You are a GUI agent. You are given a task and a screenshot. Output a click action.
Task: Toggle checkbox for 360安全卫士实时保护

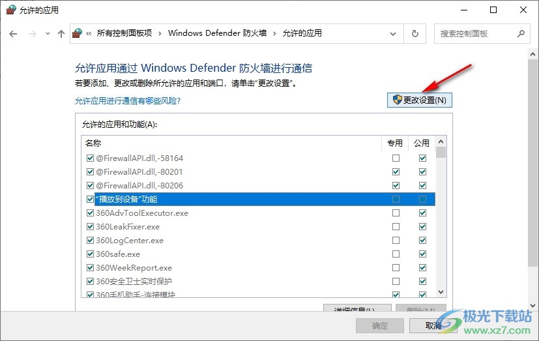pyautogui.click(x=90, y=282)
